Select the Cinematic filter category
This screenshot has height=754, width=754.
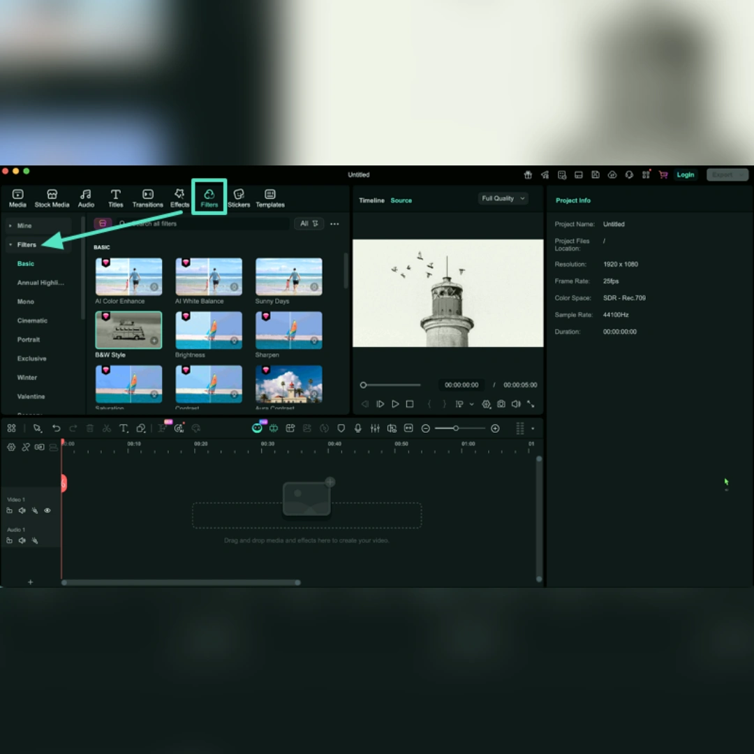pos(32,320)
